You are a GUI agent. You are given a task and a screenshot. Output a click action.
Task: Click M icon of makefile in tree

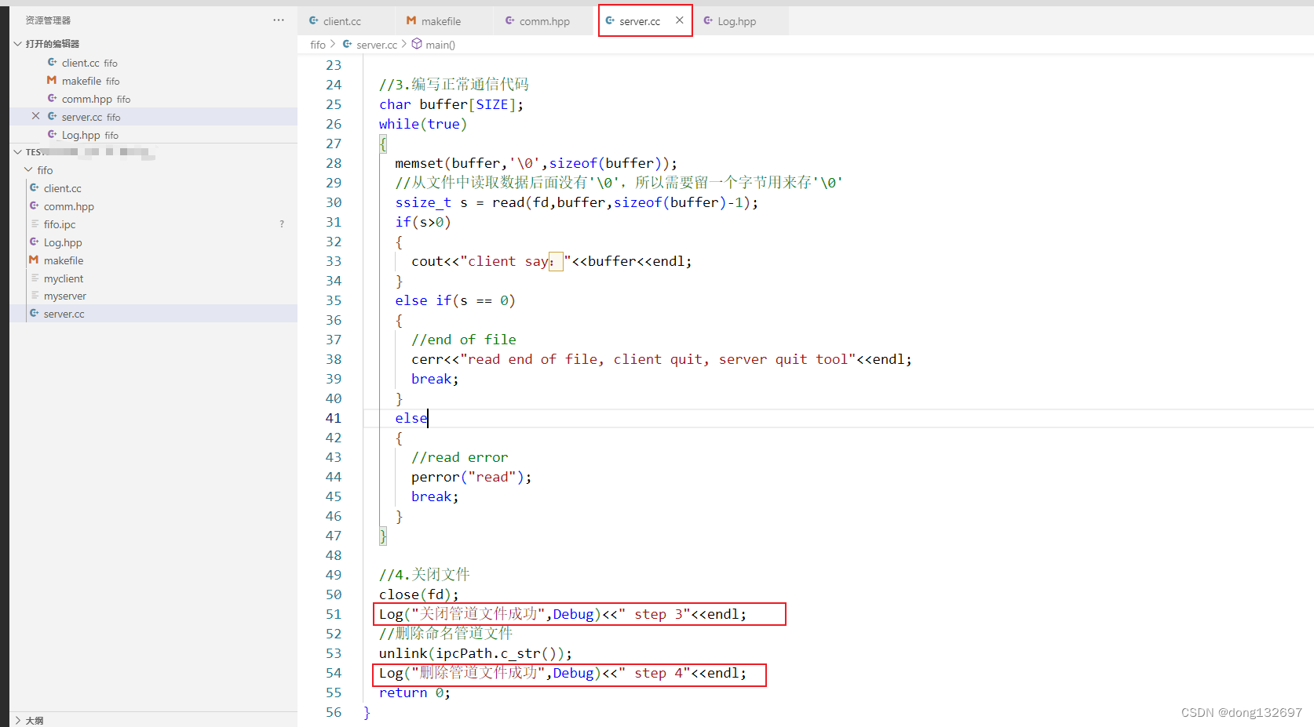point(34,260)
